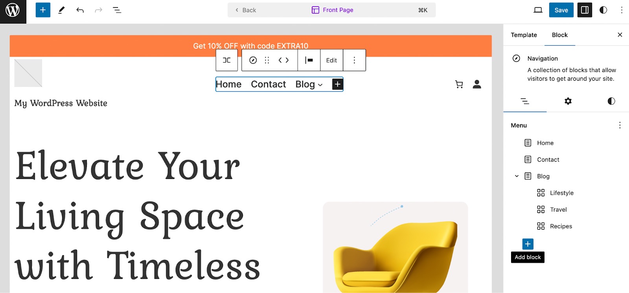This screenshot has width=629, height=293.
Task: Open the Document Overview list view
Action: coord(117,10)
